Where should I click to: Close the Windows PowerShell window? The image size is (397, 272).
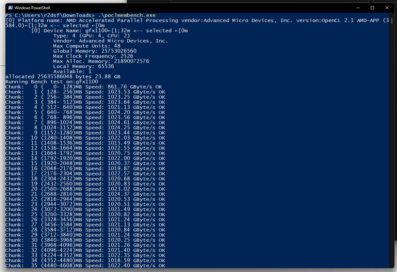coord(387,8)
